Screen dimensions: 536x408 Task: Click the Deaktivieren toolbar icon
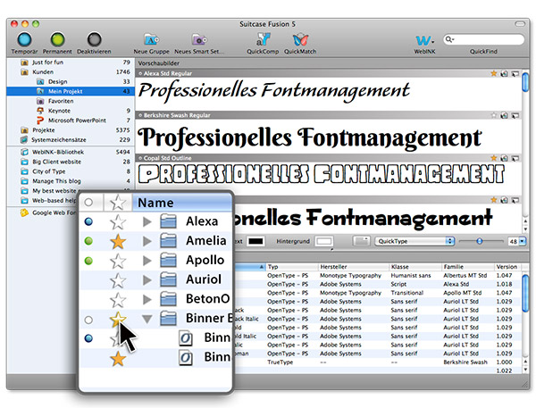94,39
